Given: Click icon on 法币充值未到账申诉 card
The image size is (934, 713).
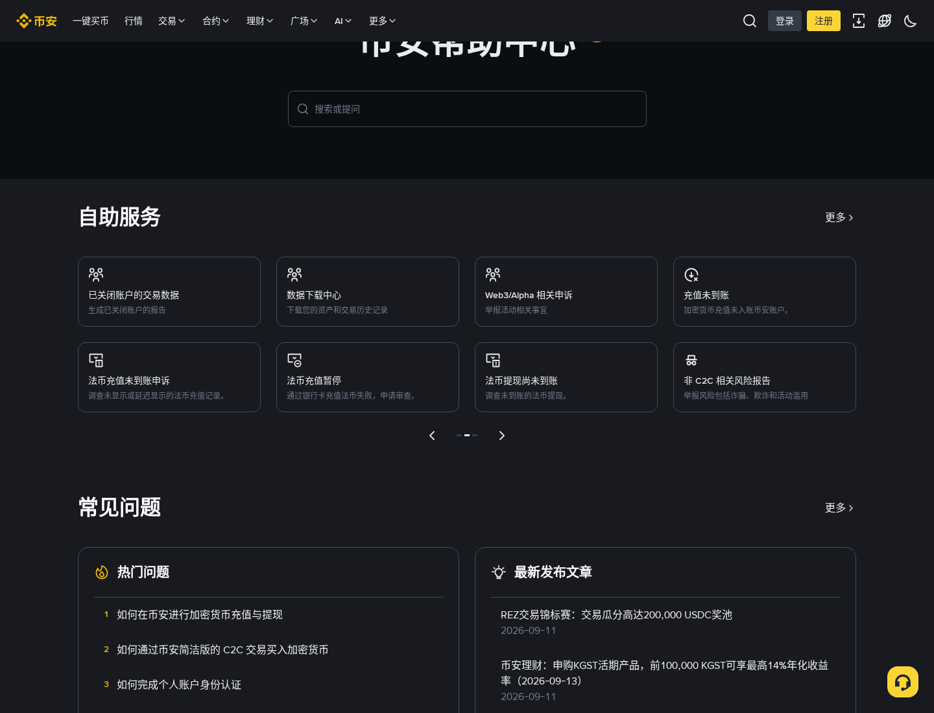Looking at the screenshot, I should point(96,360).
